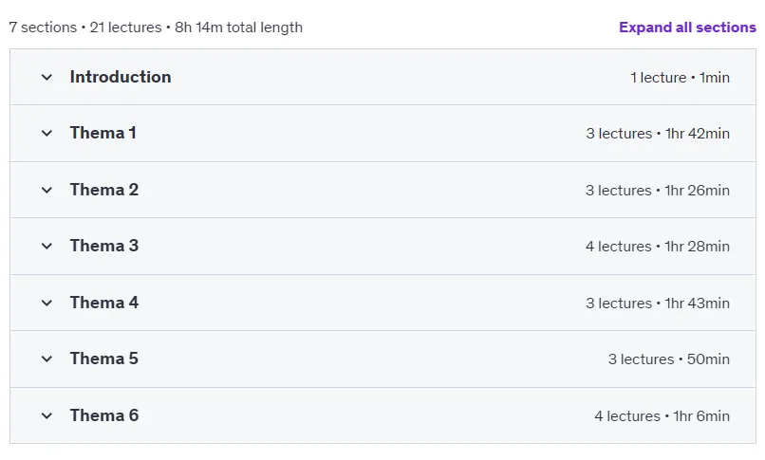The height and width of the screenshot is (460, 765).
Task: Click the Thema 5 down-arrow icon
Action: pyautogui.click(x=47, y=359)
